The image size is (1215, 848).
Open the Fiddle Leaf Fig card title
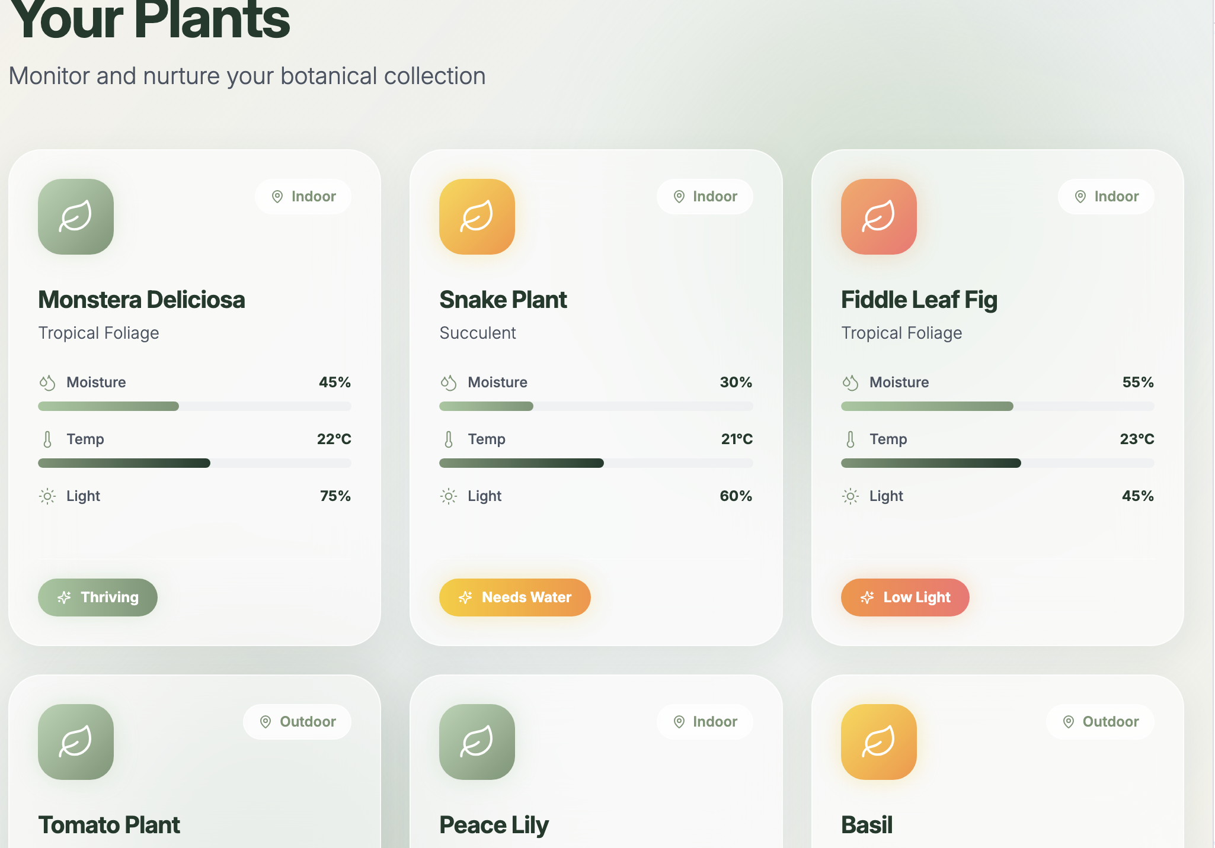(919, 300)
